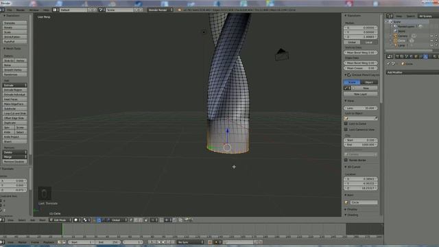Click the Translate tool button
Image resolution: width=439 pixels, height=247 pixels.
pos(14,23)
